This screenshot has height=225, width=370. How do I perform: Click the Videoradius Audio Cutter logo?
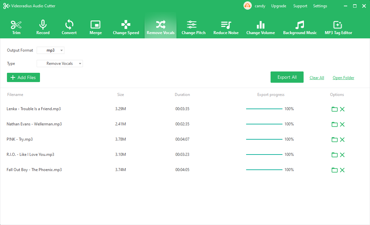pos(6,6)
